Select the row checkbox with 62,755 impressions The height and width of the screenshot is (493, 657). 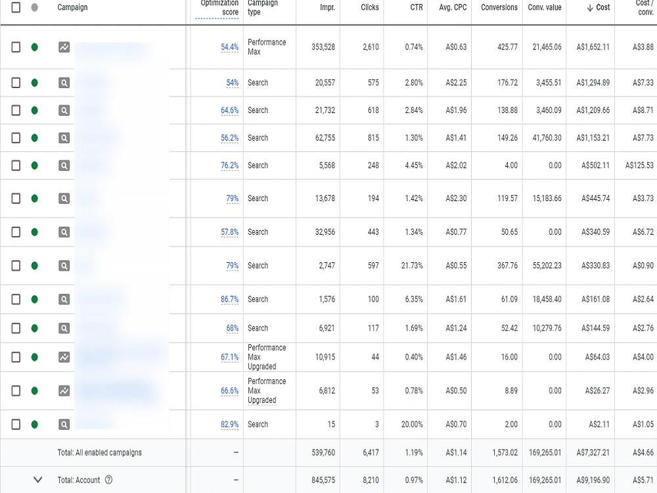16,138
